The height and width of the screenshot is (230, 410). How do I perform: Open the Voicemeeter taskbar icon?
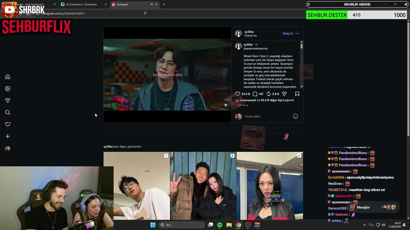[257, 225]
